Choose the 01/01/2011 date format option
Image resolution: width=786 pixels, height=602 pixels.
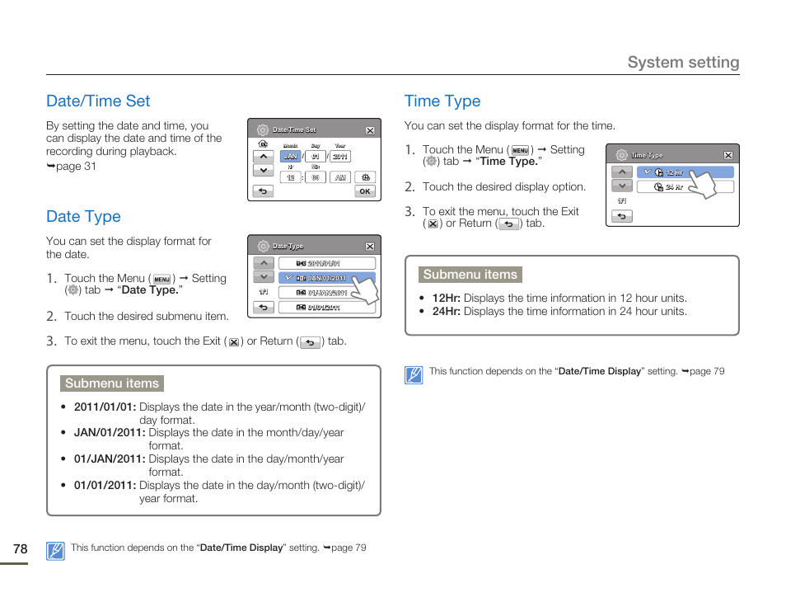pyautogui.click(x=327, y=307)
